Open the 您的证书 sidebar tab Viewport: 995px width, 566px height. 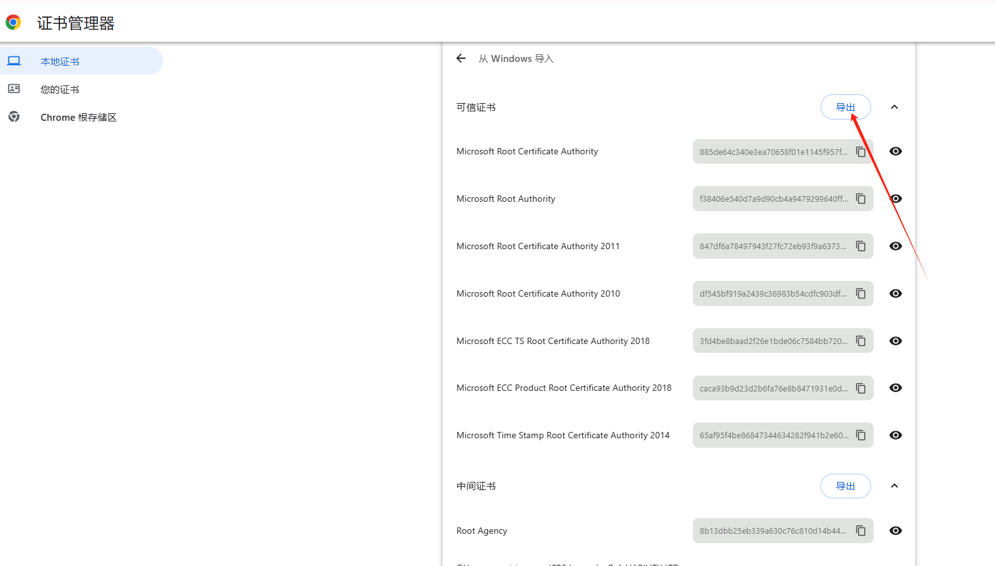tap(81, 89)
